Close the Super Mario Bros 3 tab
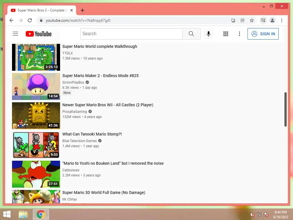This screenshot has width=293, height=220. tap(71, 10)
